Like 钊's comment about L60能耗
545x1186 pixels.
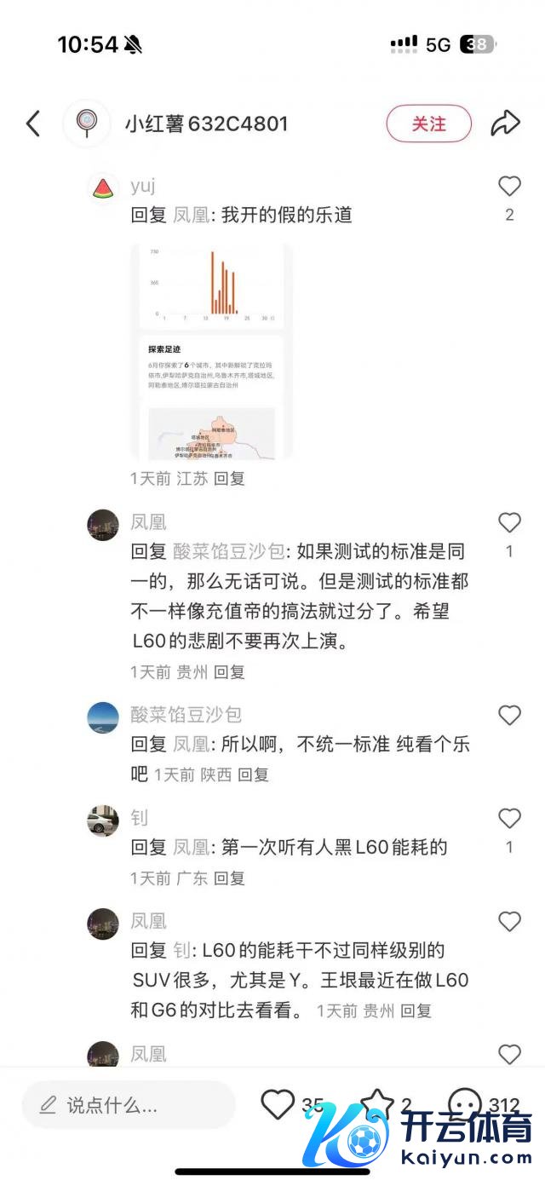tap(509, 819)
